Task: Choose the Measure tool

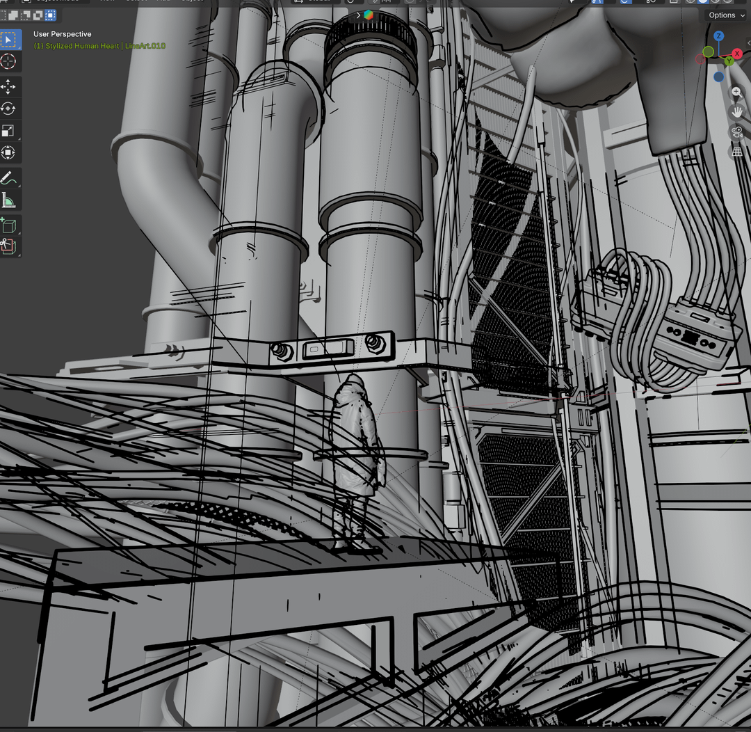Action: pyautogui.click(x=9, y=201)
